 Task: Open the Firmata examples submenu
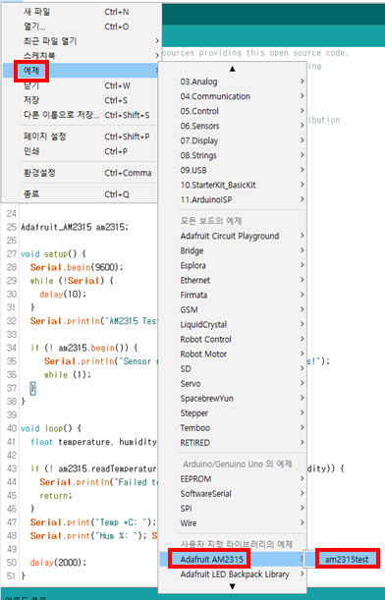point(233,295)
